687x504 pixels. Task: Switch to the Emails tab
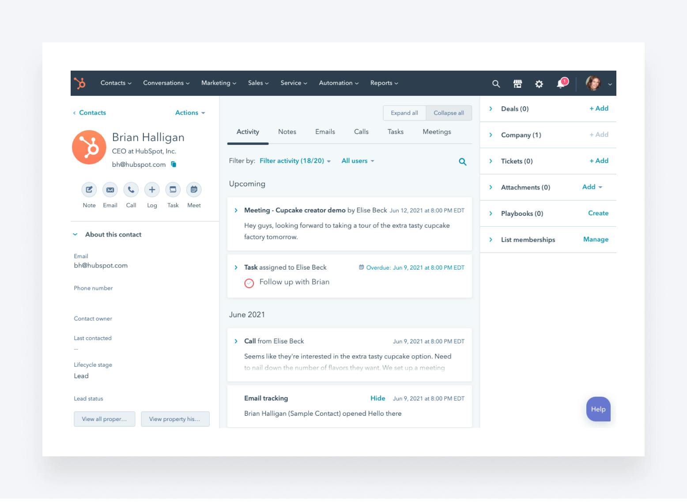(325, 132)
